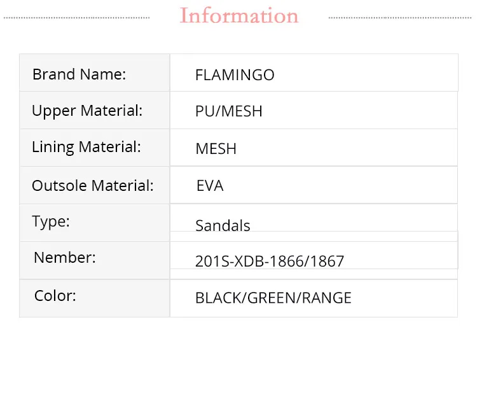Click the Nember label
477x397 pixels.
[65, 258]
